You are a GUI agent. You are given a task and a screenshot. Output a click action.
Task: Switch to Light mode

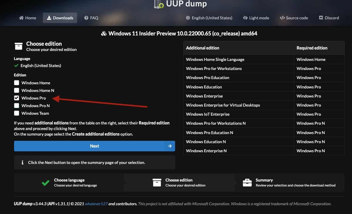256,18
